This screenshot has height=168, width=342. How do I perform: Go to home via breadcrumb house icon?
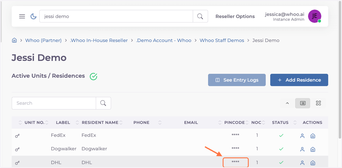[x=14, y=40]
